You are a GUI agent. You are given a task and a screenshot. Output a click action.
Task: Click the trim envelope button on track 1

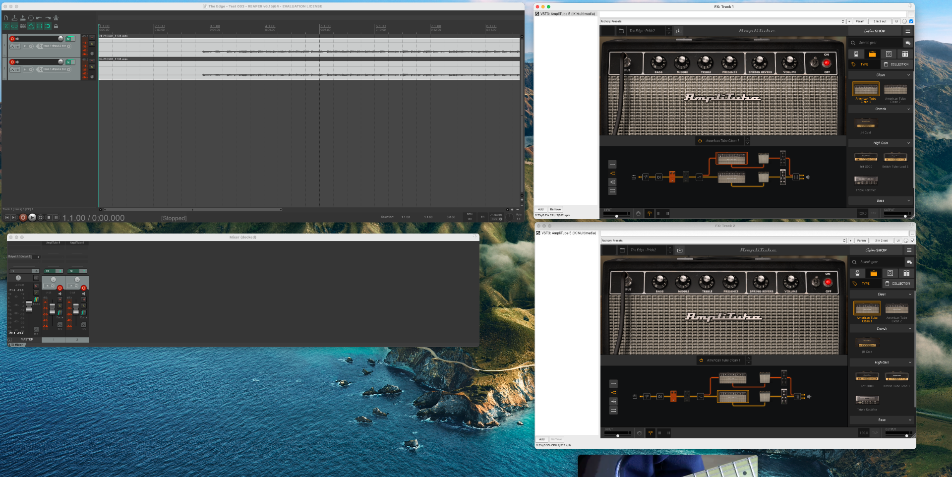pyautogui.click(x=15, y=46)
